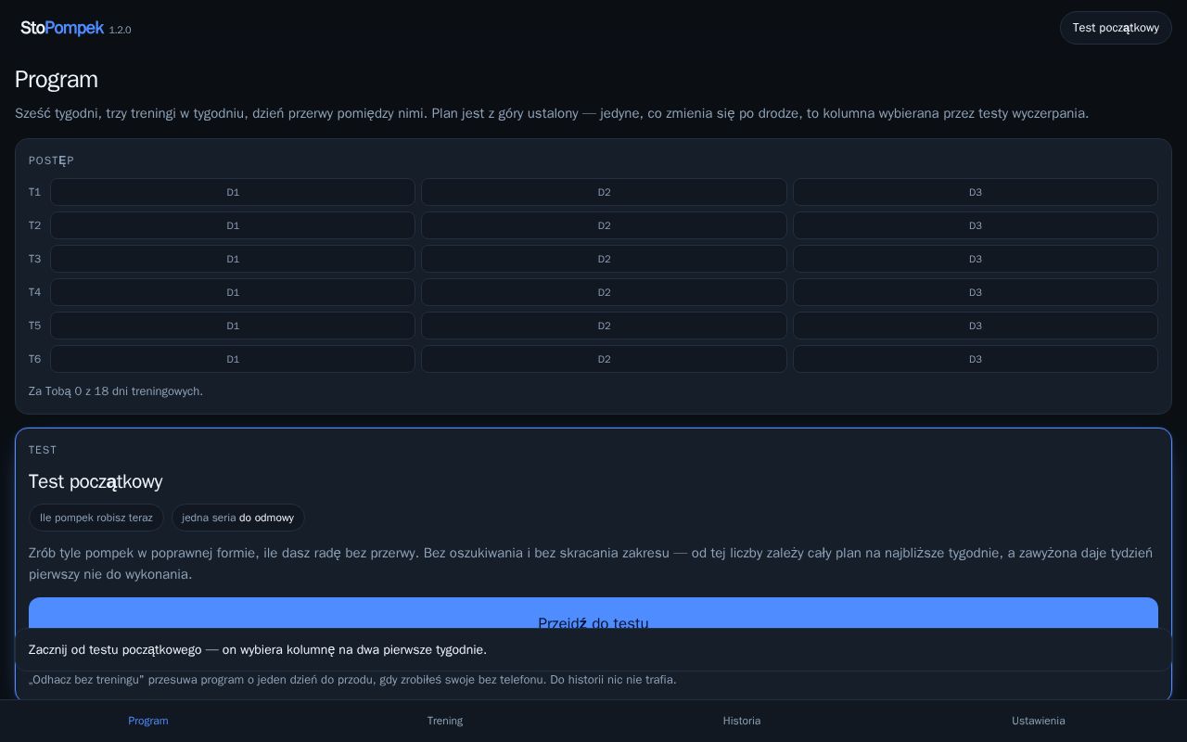The height and width of the screenshot is (742, 1187).
Task: Select week T4 day D2 cell
Action: pos(604,292)
